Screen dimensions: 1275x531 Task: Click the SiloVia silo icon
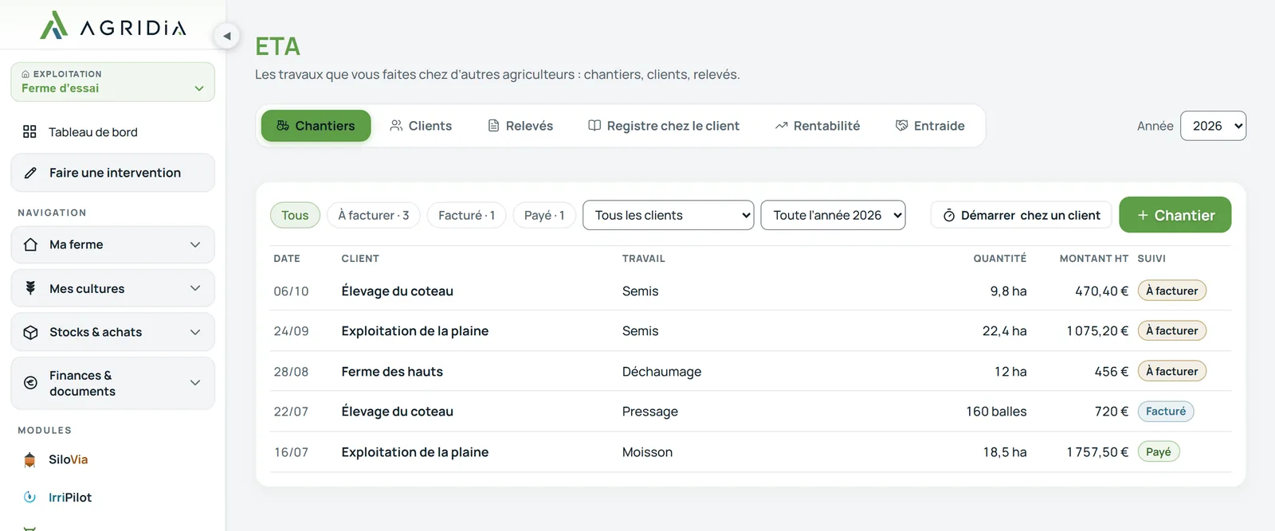pos(29,459)
